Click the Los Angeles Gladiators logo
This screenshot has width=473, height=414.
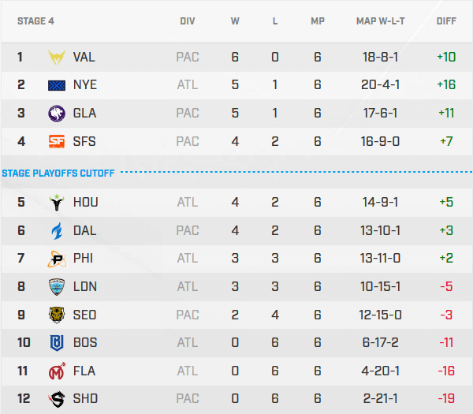(x=58, y=114)
